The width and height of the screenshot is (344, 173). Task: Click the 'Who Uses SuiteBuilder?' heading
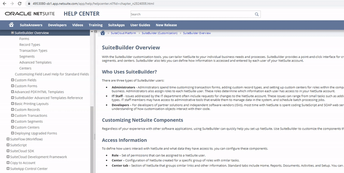coord(129,72)
